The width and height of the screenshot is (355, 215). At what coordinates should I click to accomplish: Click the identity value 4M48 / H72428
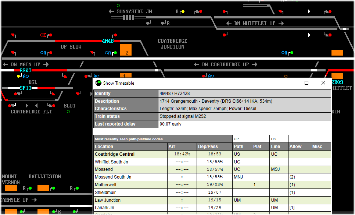[244, 94]
